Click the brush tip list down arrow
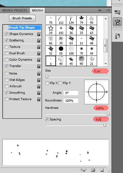This screenshot has width=123, height=173. [106, 64]
